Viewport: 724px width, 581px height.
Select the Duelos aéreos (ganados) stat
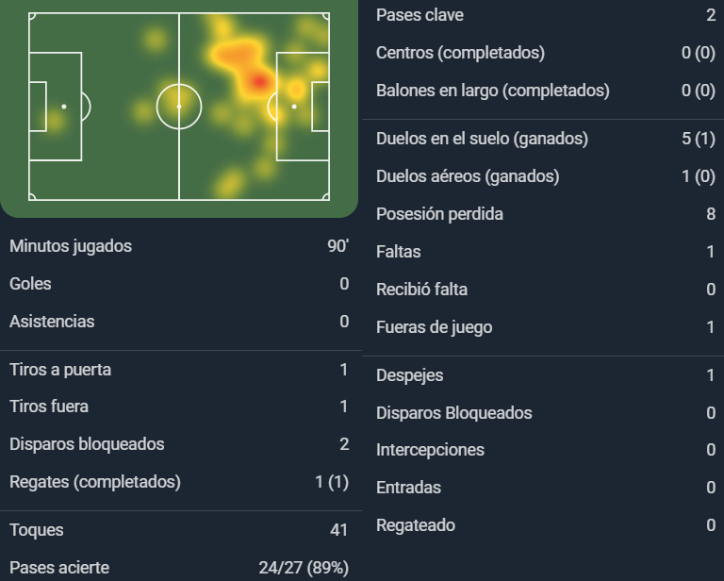click(543, 176)
